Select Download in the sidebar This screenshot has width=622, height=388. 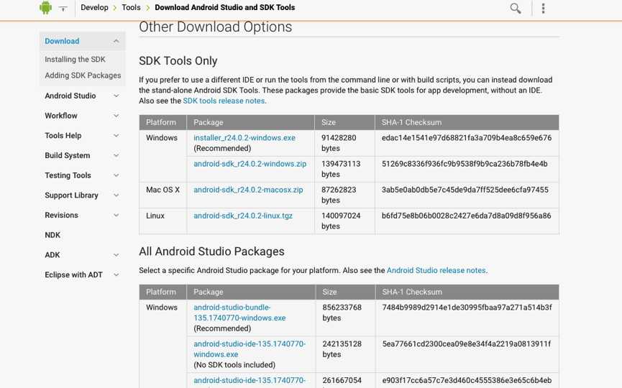(x=62, y=41)
